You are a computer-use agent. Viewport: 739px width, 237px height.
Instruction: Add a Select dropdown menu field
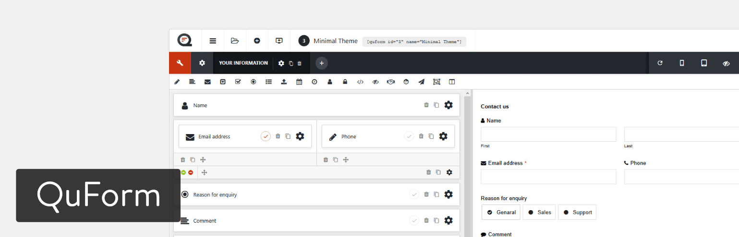[223, 82]
